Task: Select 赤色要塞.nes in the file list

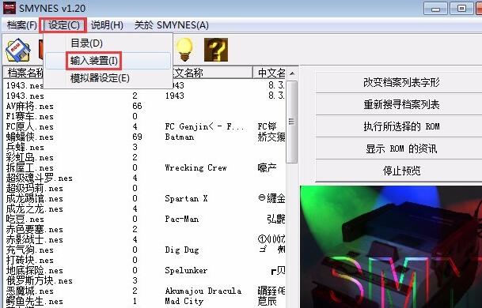Action: pos(35,230)
